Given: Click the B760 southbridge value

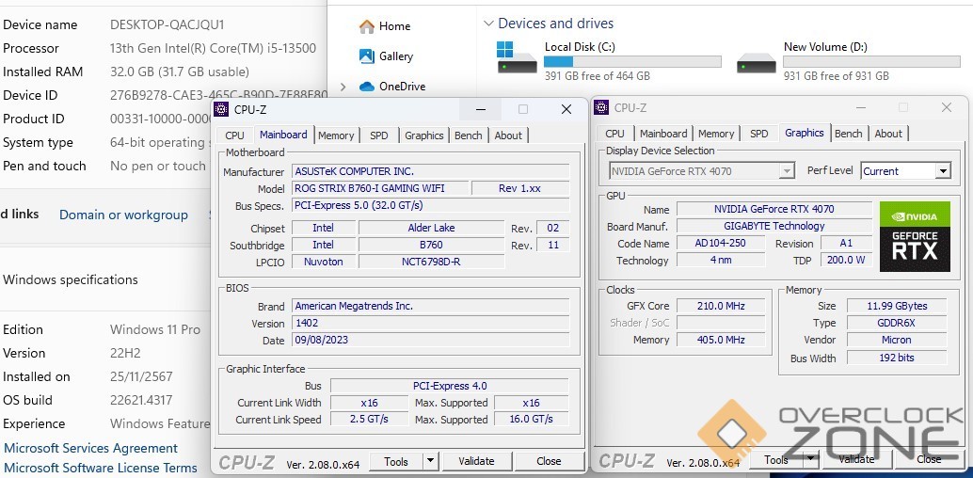Looking at the screenshot, I should pyautogui.click(x=431, y=245).
